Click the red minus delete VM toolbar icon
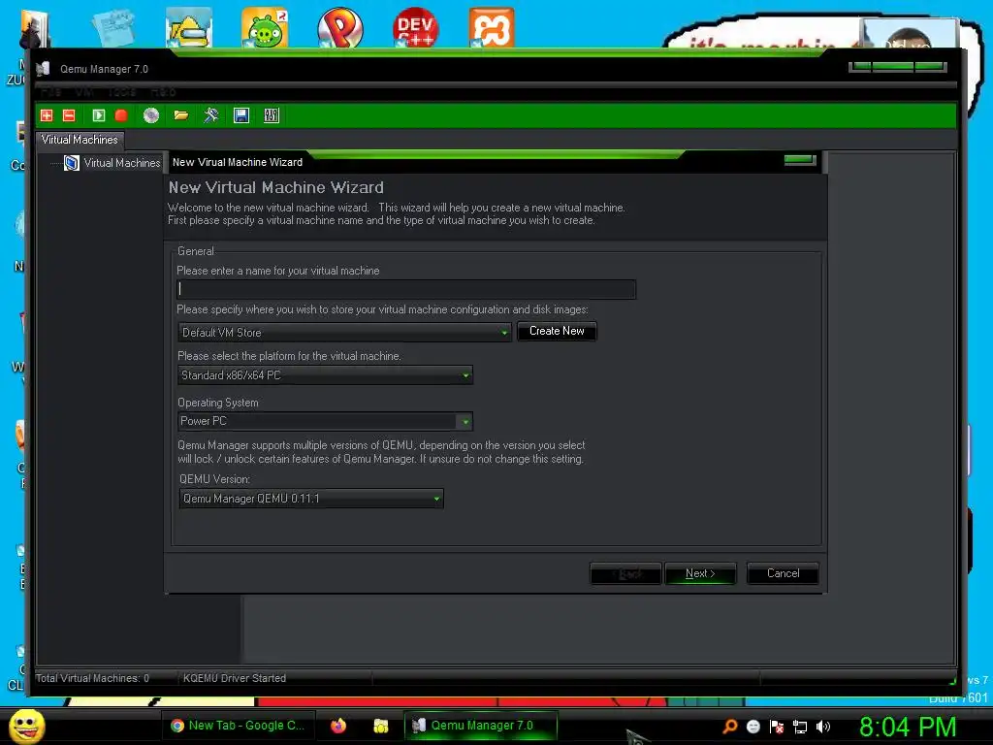The image size is (993, 745). coord(69,115)
